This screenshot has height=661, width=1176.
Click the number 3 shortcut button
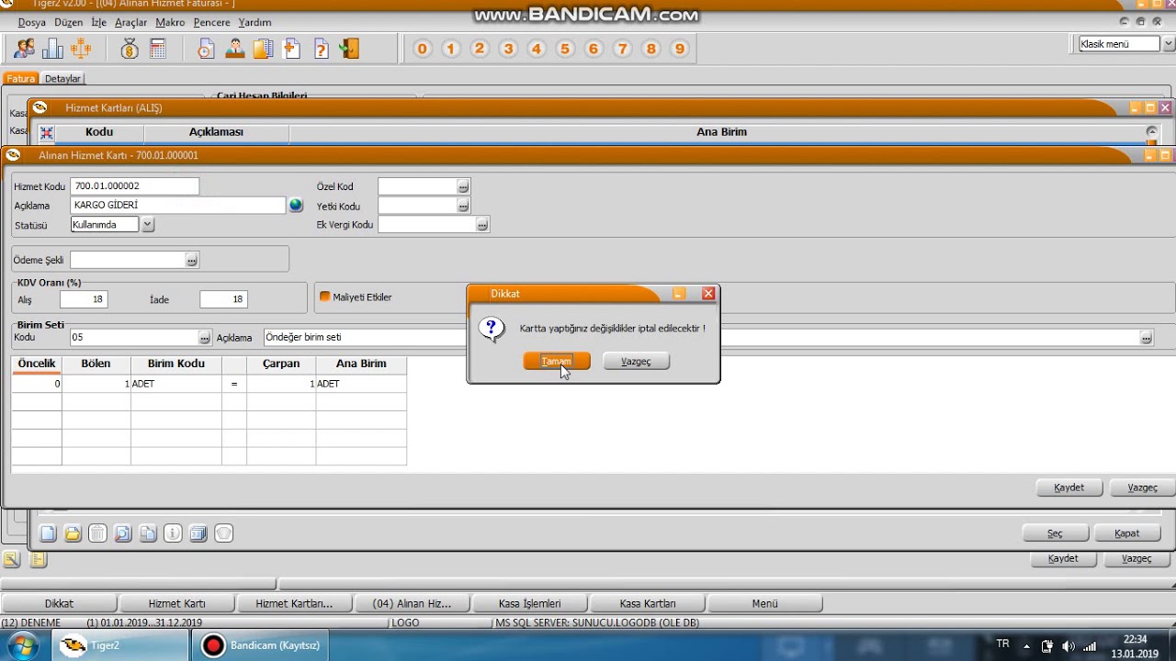tap(508, 49)
